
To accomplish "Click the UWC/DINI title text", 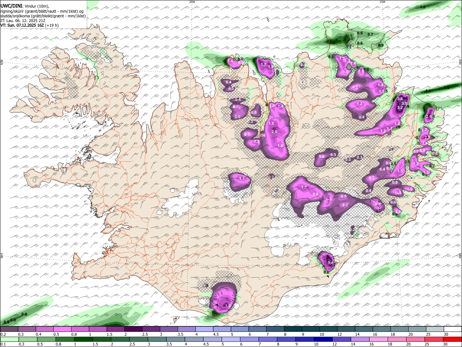I will [11, 6].
